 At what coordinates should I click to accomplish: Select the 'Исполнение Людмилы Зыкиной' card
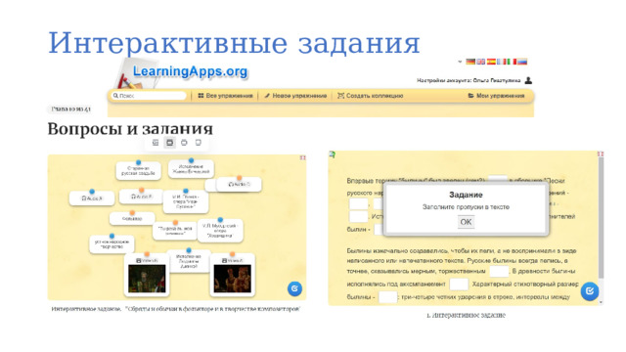(x=188, y=261)
